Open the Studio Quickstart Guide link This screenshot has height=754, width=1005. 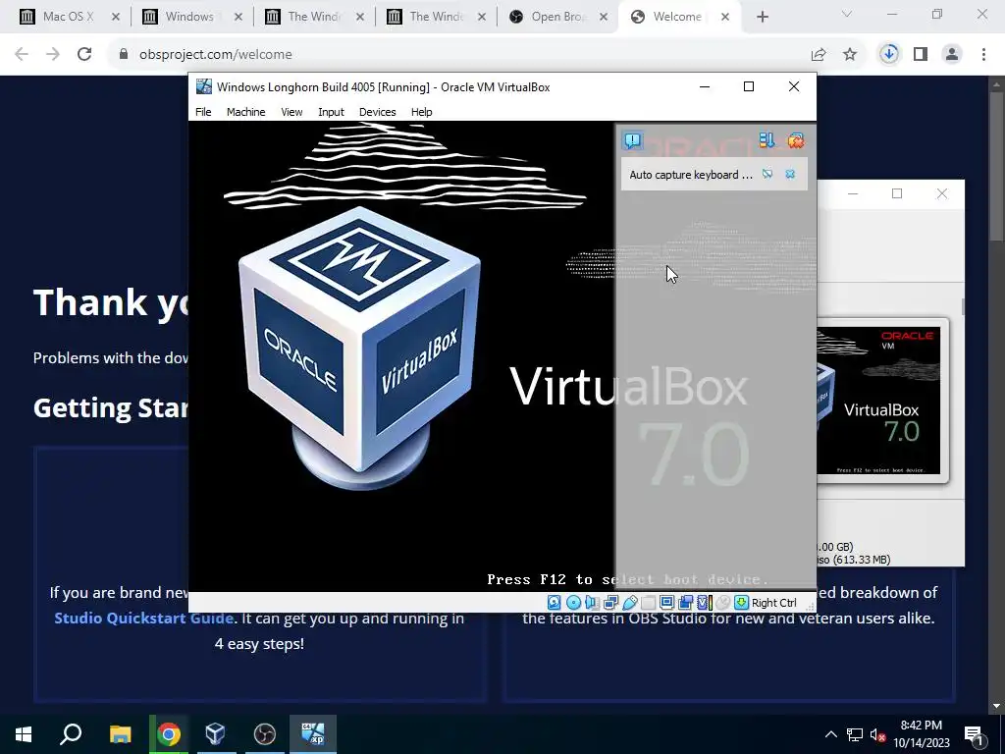tap(143, 619)
